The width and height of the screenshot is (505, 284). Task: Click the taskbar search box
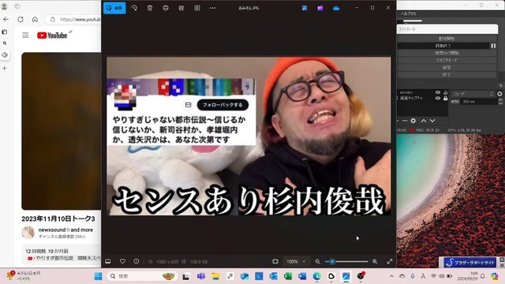(143, 276)
